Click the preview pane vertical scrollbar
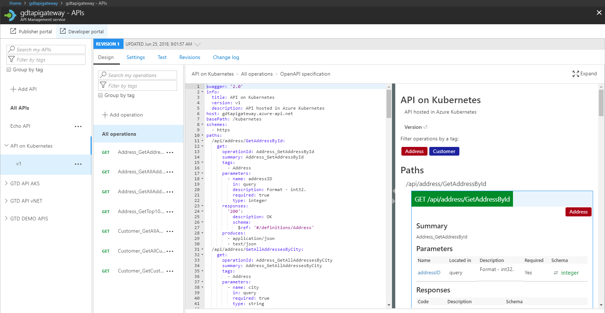The image size is (605, 313). point(601,103)
